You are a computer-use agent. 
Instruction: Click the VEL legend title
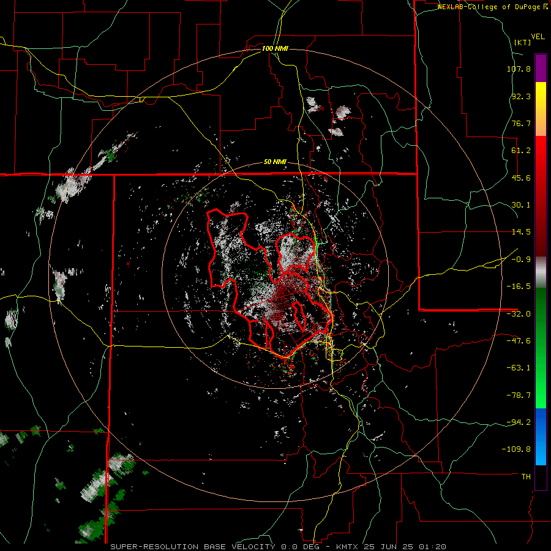(538, 37)
